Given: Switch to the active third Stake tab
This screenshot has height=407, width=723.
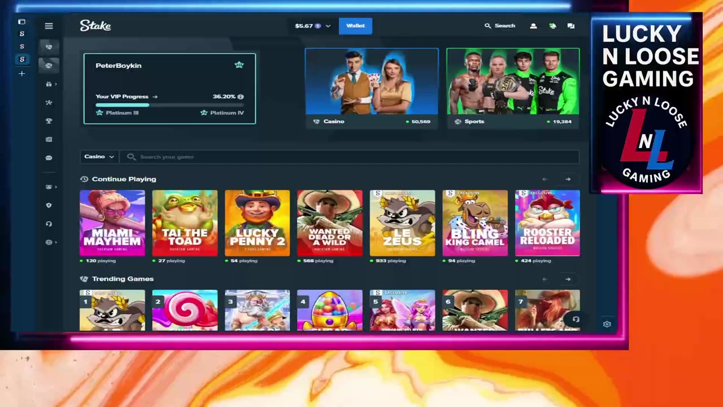Looking at the screenshot, I should 21,59.
